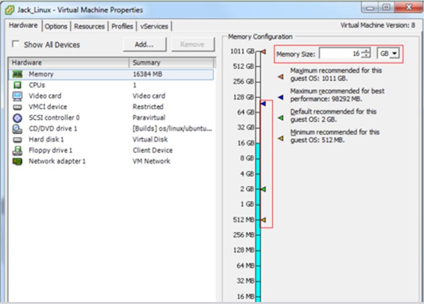
Task: Go to the vServices tab
Action: point(154,26)
